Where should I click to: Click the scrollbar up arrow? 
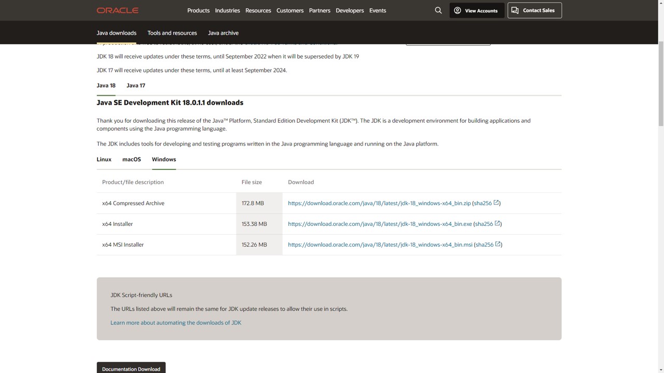pos(660,3)
